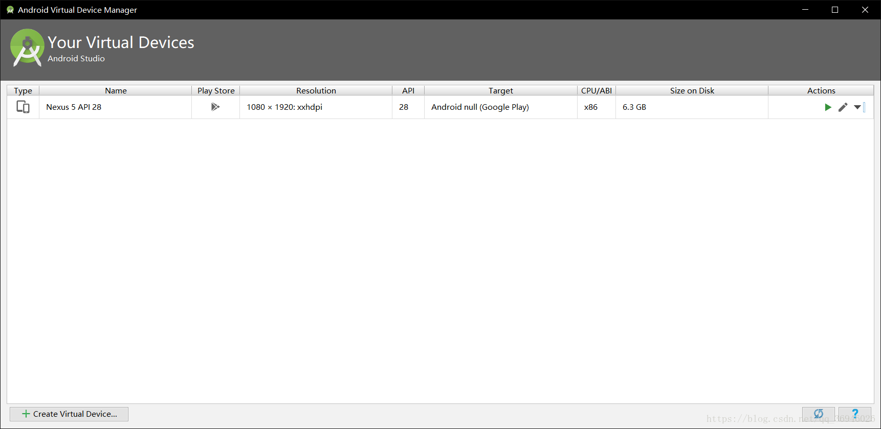Sort by the Type column header

(23, 90)
